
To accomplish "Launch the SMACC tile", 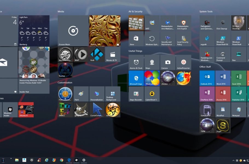I will (x=65, y=110).
